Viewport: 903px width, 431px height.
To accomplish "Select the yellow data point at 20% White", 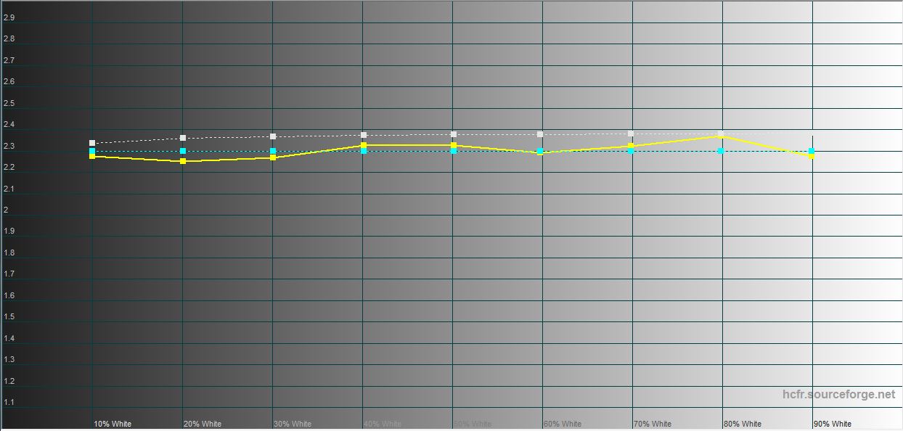I will pyautogui.click(x=183, y=161).
